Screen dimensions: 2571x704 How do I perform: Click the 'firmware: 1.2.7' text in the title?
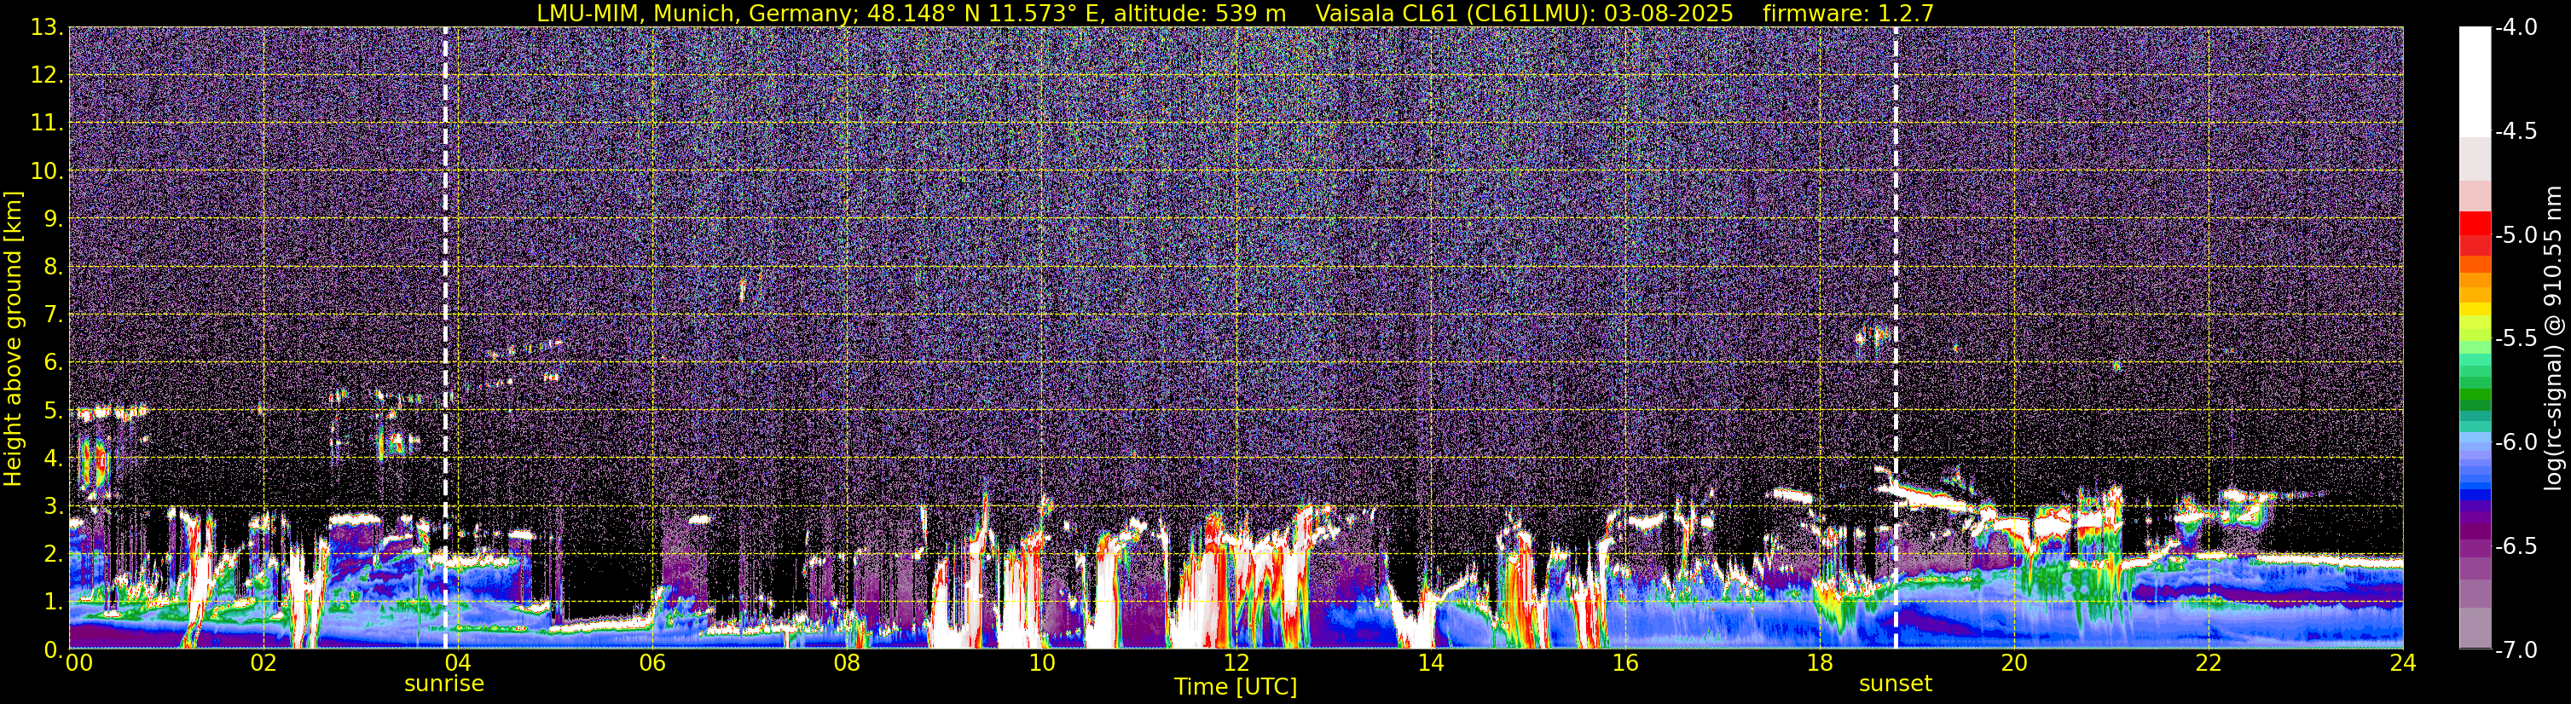click(1833, 13)
